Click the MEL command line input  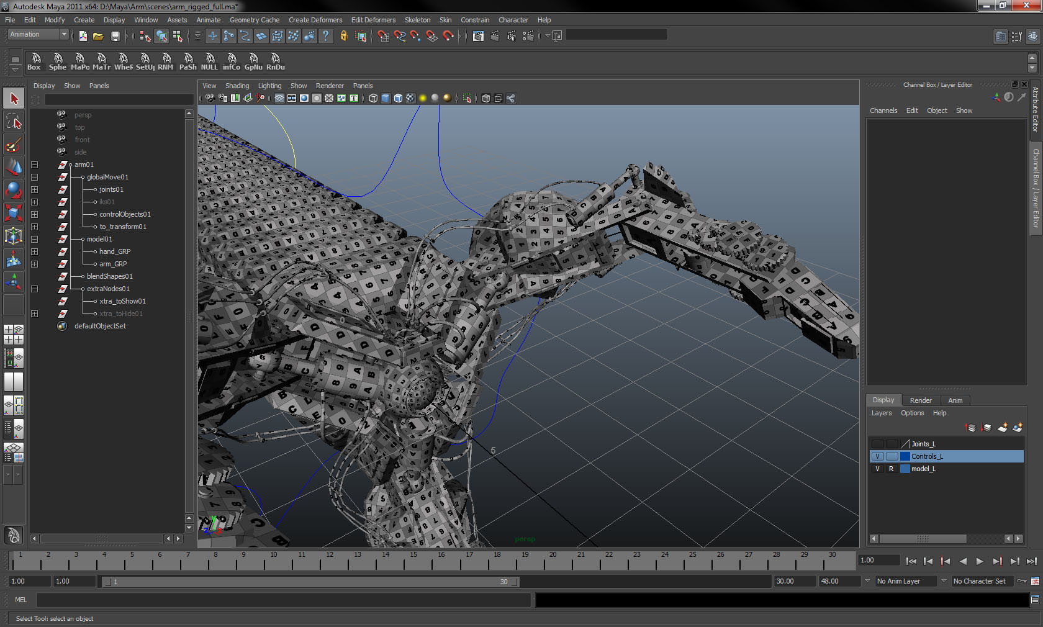tap(284, 600)
